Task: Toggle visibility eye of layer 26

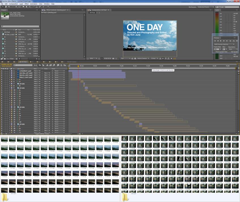Action: tap(2, 124)
